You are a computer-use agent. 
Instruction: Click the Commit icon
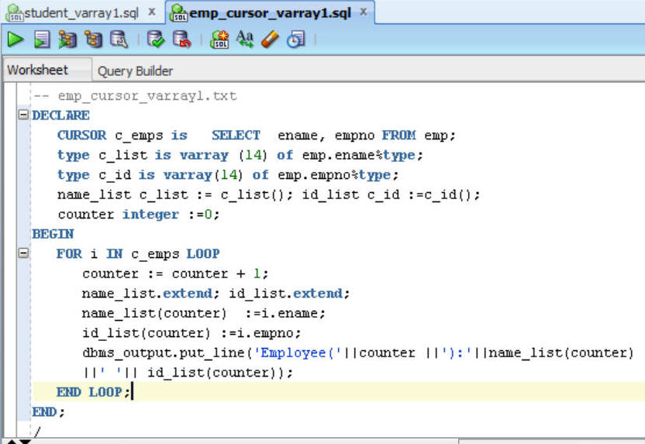click(156, 40)
